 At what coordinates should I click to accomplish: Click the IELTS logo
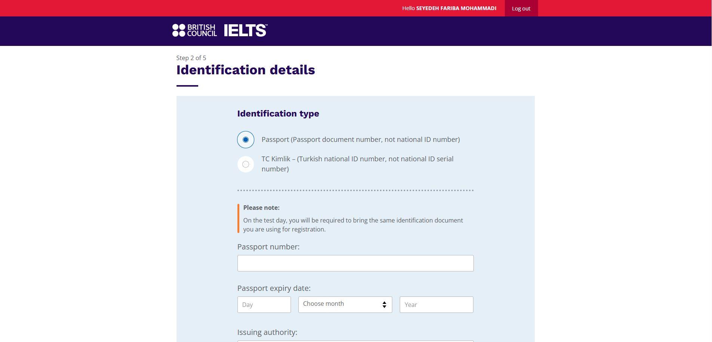coord(246,30)
